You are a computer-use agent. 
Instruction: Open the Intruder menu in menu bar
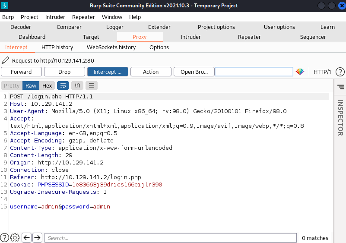(55, 17)
